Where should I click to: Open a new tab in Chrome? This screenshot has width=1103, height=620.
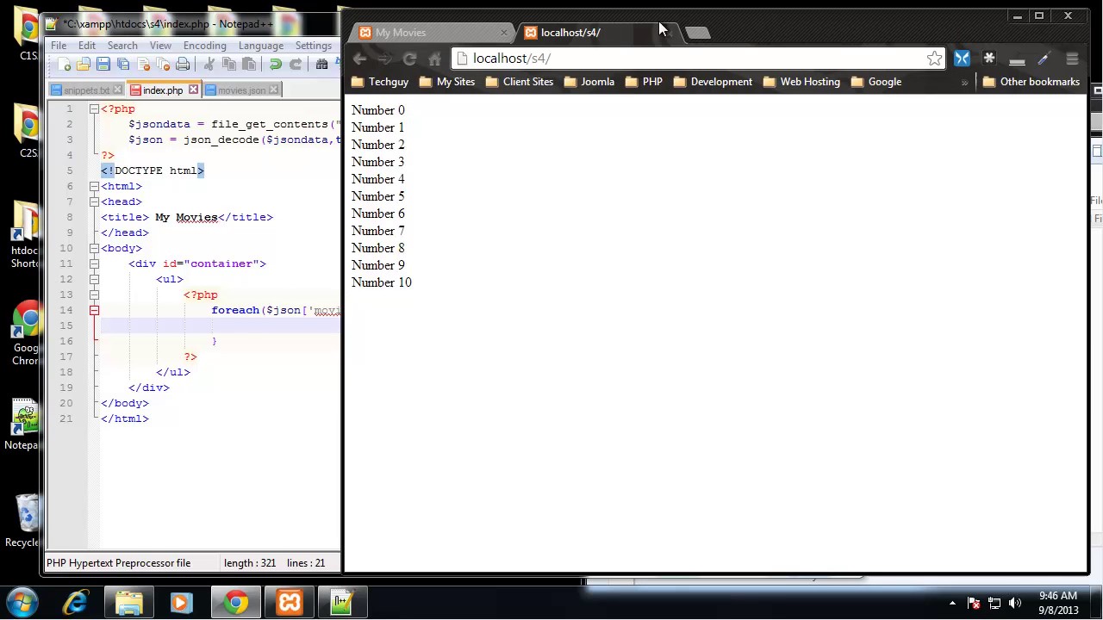(x=697, y=33)
